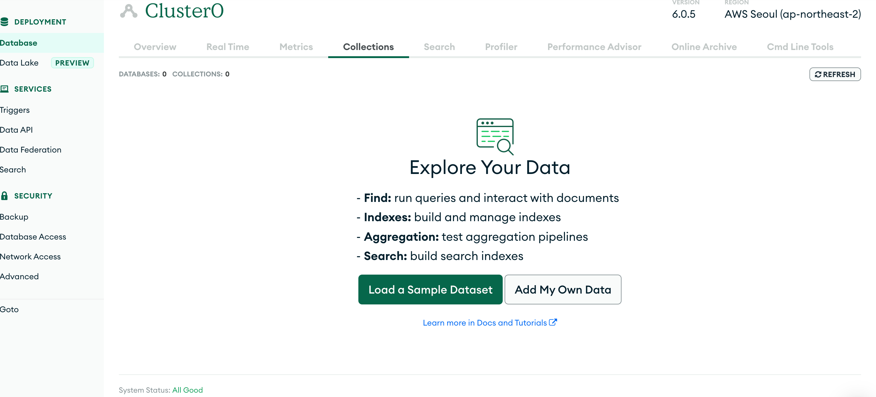
Task: Click the Cluster0 cluster icon
Action: [x=128, y=11]
